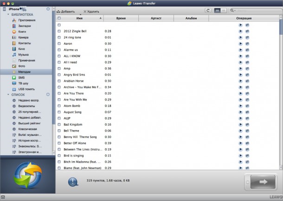Collapse the БИБЛИОТЕКА section

8,14
